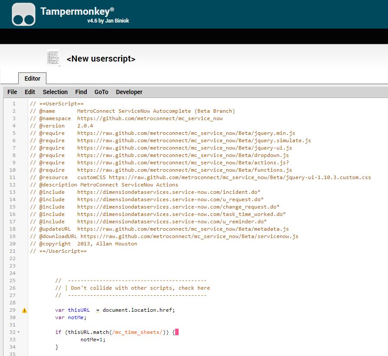Open the Selection menu
The height and width of the screenshot is (356, 388).
tap(55, 92)
